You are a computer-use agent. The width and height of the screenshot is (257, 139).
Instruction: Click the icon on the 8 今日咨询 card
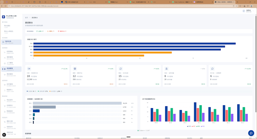167,69
